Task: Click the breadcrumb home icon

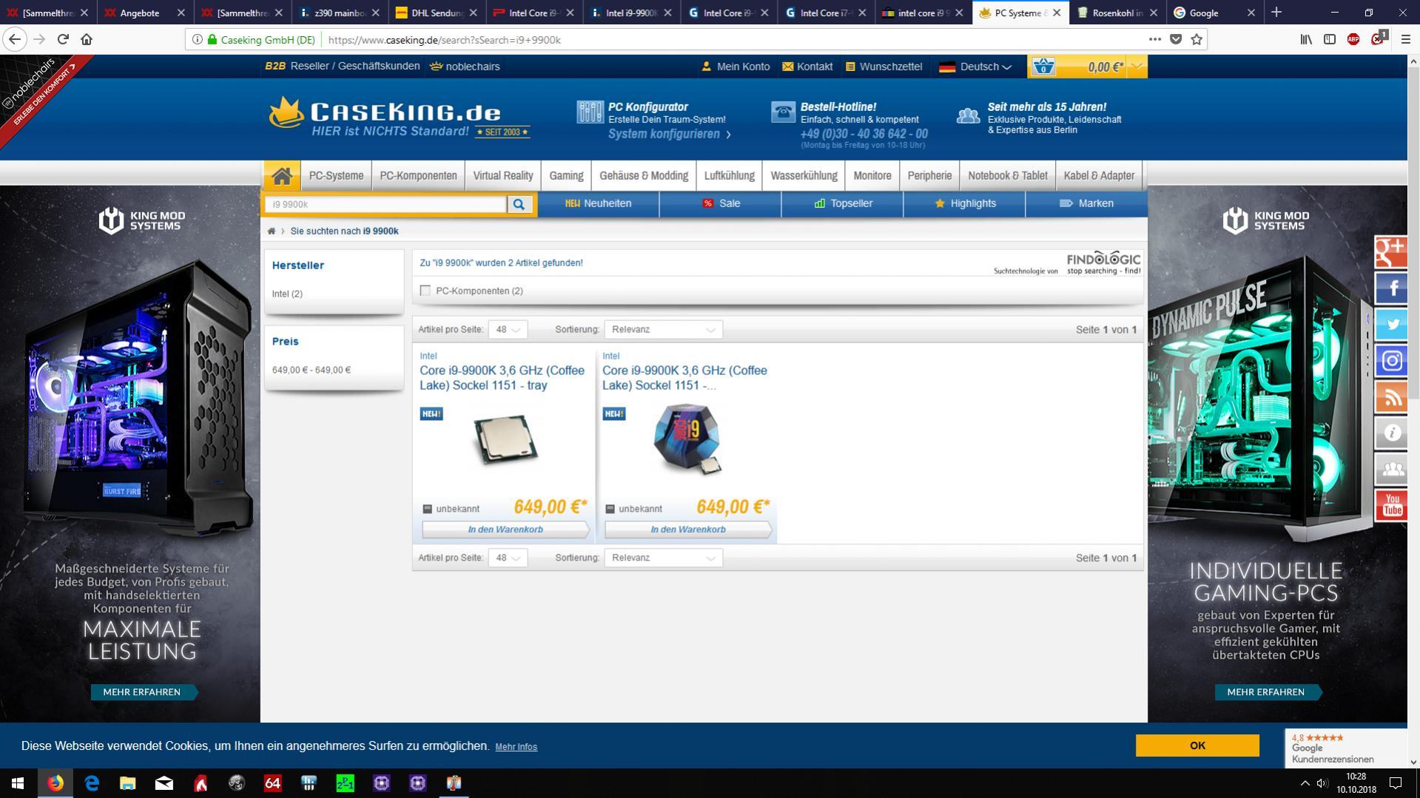Action: click(272, 231)
